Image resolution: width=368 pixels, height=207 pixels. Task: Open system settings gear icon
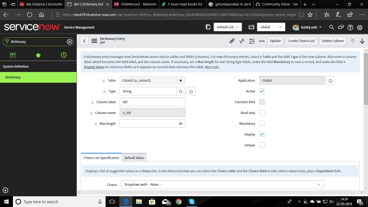point(360,27)
